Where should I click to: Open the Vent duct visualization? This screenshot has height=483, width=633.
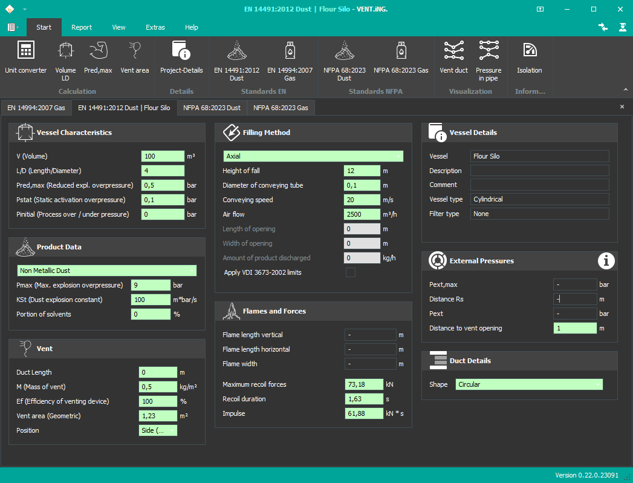[453, 58]
